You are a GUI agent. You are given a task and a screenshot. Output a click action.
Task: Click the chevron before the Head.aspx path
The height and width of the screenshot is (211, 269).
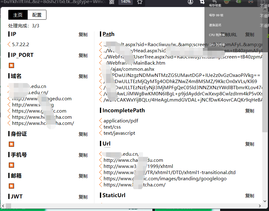point(101,51)
